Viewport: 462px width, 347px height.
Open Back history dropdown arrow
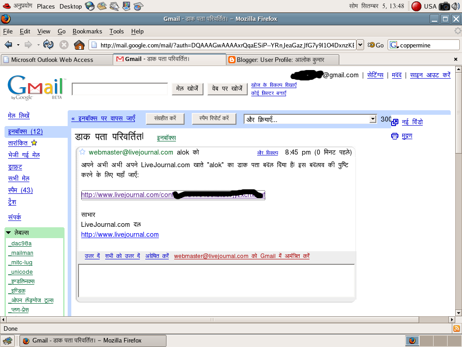click(18, 45)
